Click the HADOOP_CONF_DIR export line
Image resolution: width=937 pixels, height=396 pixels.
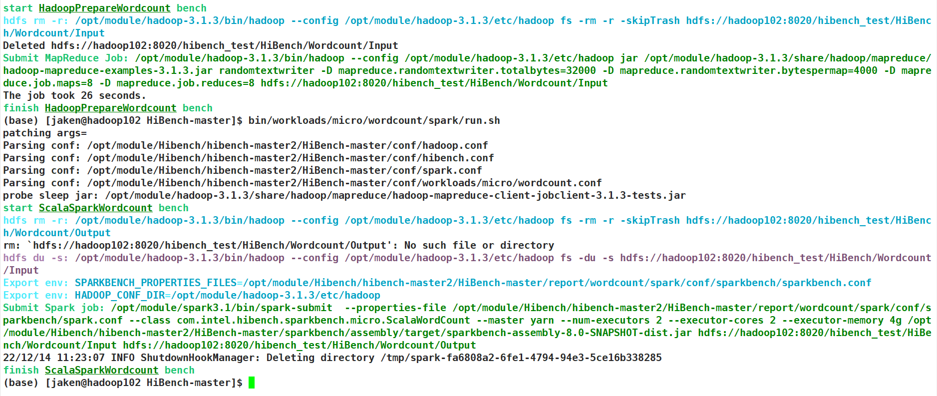tap(192, 295)
